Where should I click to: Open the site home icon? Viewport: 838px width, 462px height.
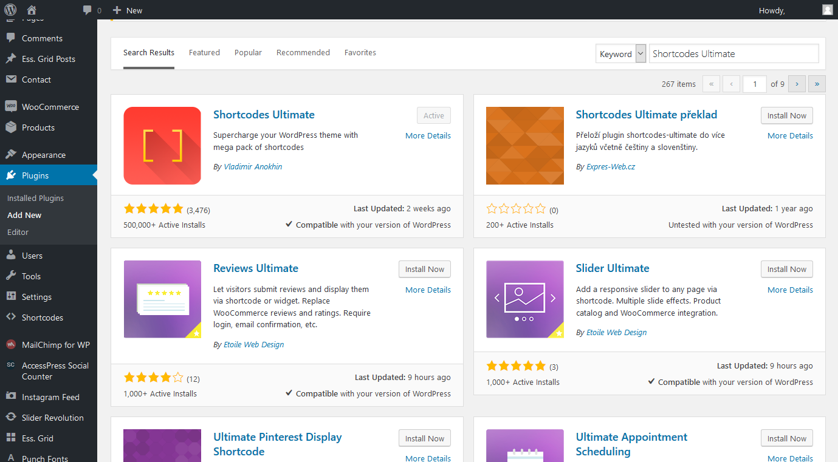[32, 10]
